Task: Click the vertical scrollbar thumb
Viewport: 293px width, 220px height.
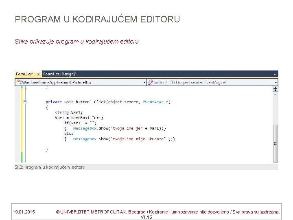Action: [x=275, y=143]
